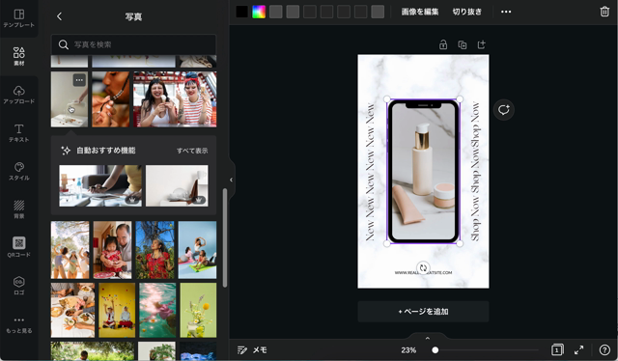Click 画像を編集 edit image button
The height and width of the screenshot is (361, 618).
pos(420,12)
